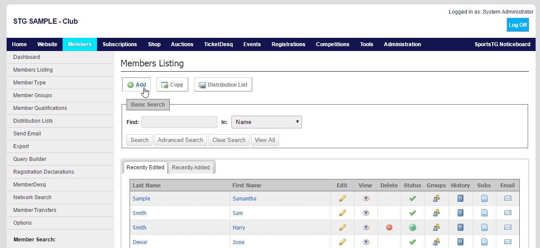
Task: Open the 'In' Name dropdown
Action: 267,122
